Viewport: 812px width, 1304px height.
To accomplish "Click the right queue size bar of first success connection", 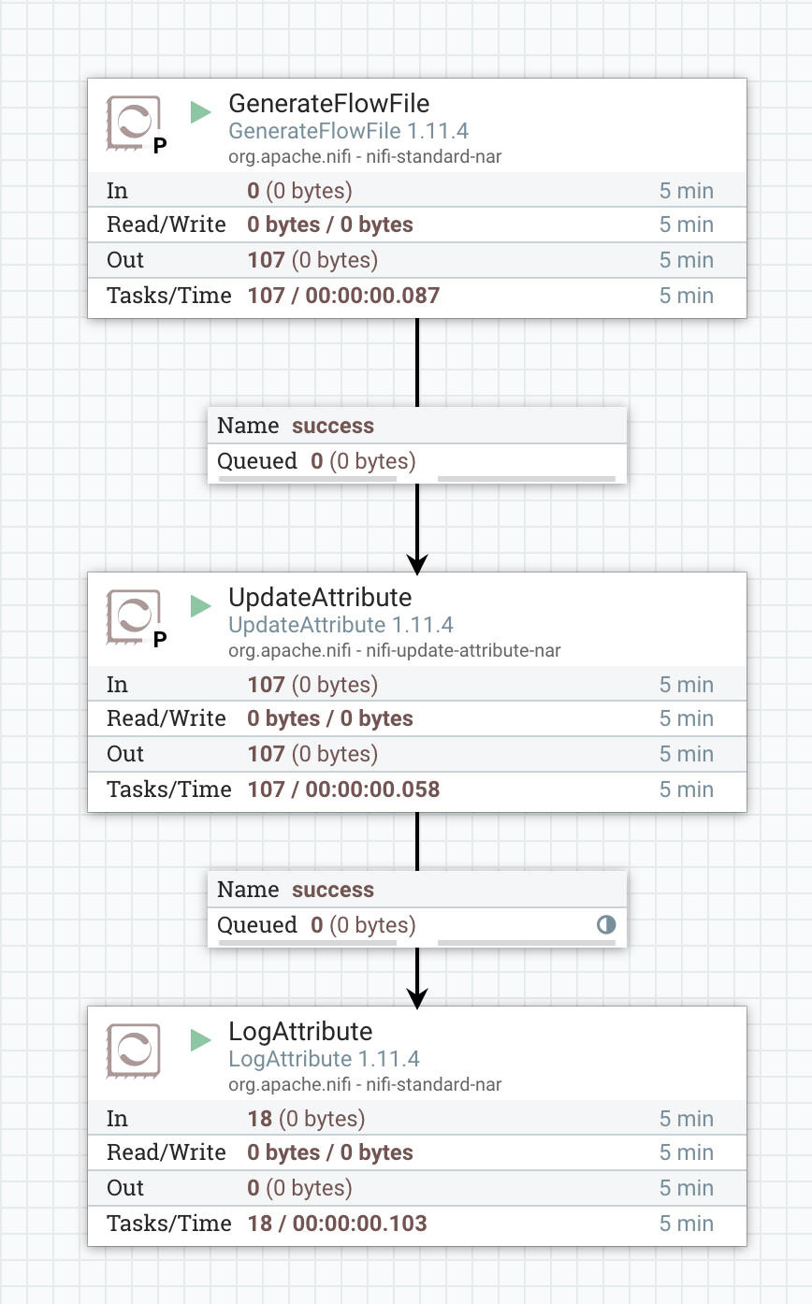I will 527,479.
